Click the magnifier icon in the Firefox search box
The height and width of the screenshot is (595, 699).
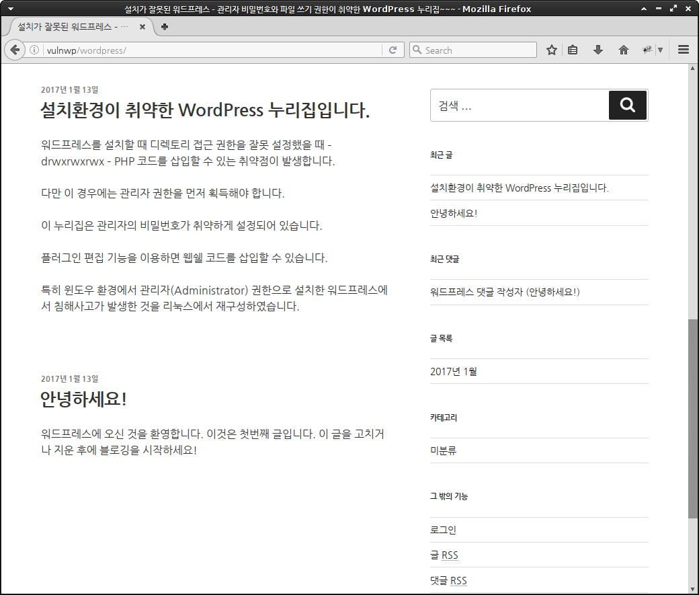click(x=417, y=50)
